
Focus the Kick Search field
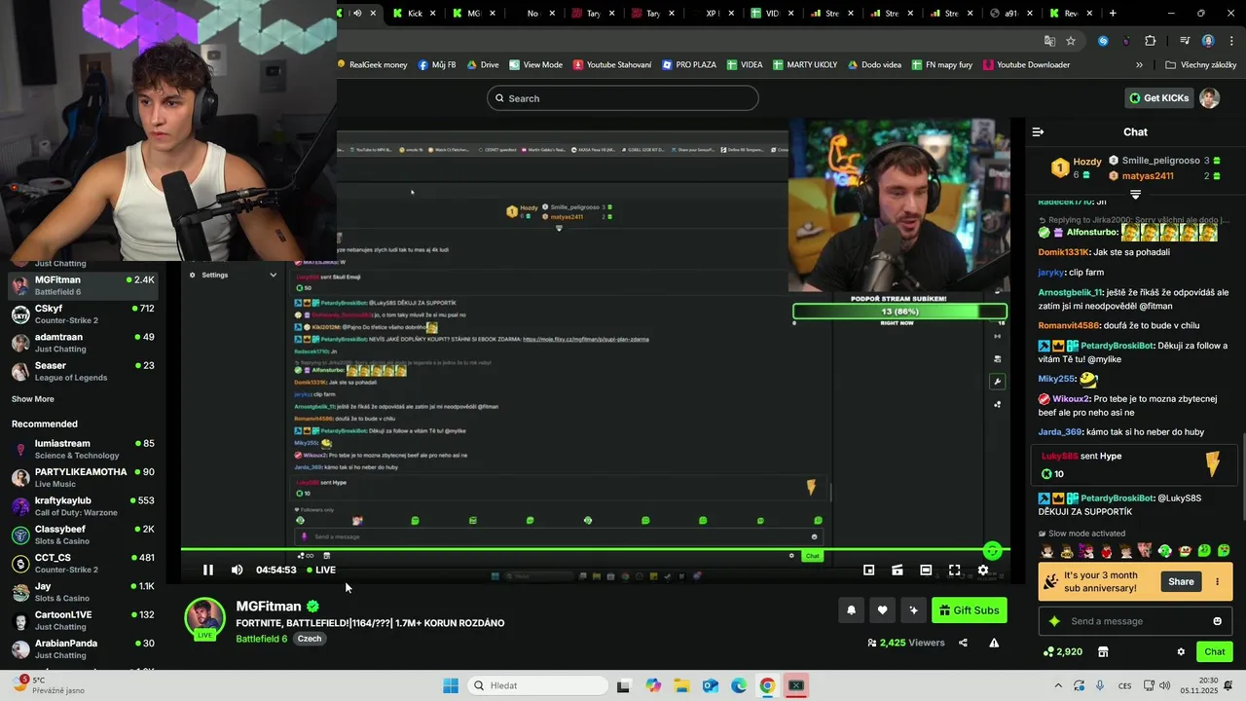tap(623, 98)
